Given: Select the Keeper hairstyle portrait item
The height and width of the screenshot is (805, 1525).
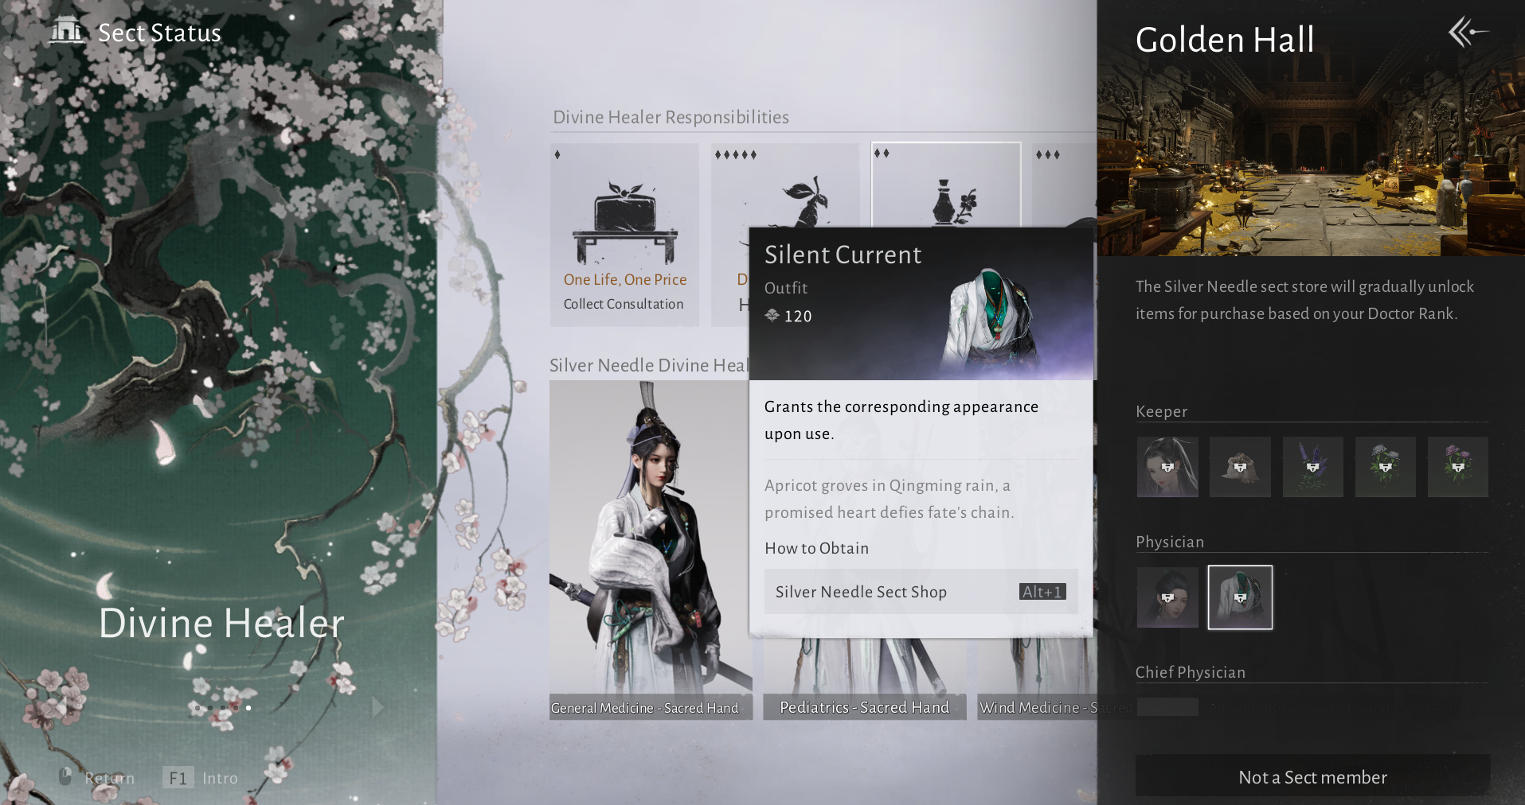Looking at the screenshot, I should (x=1167, y=467).
